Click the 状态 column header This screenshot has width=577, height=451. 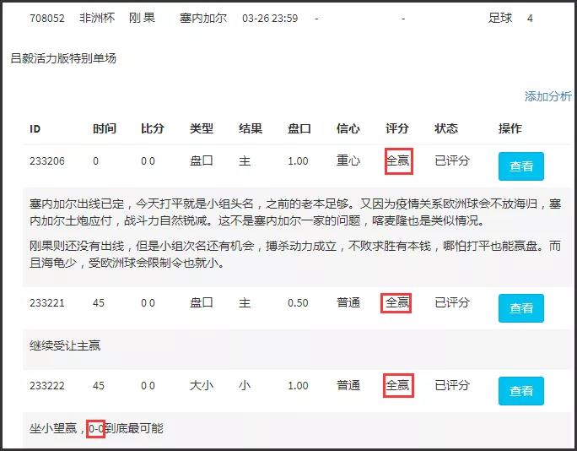coord(446,128)
